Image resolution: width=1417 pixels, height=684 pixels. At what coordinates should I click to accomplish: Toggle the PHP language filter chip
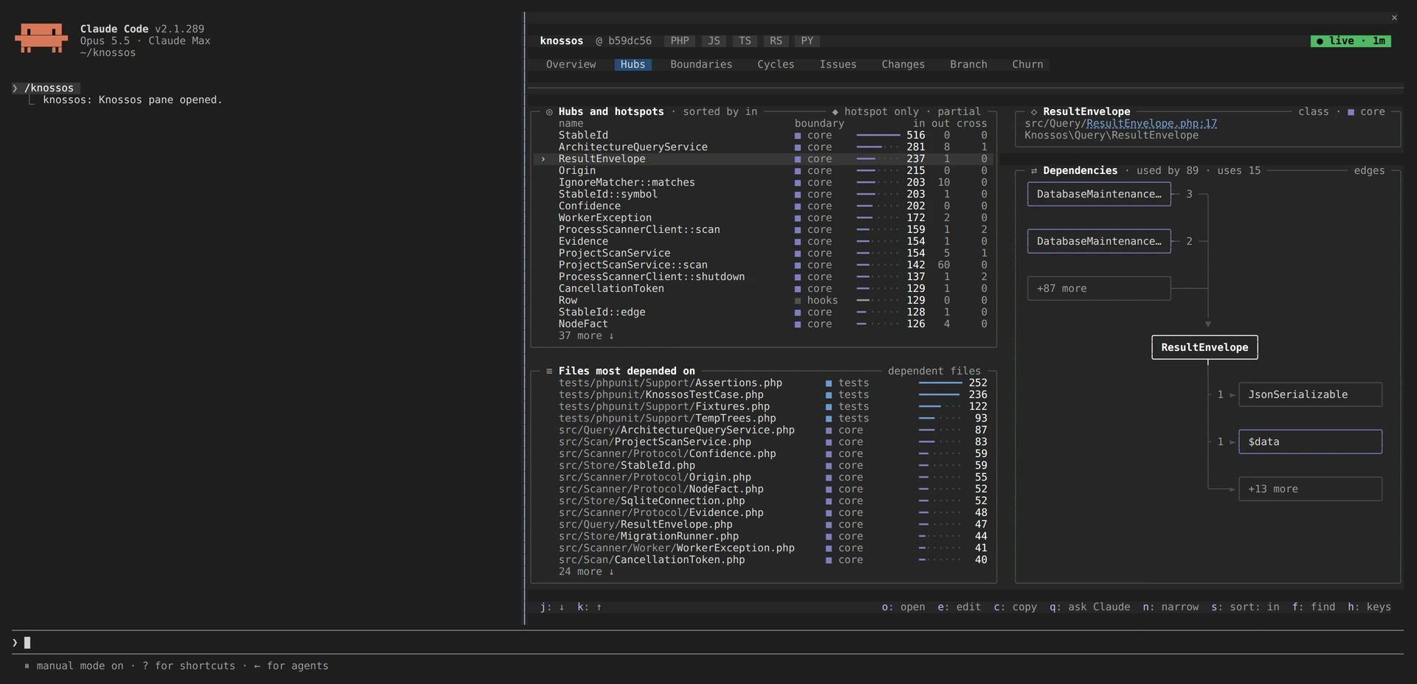pos(680,41)
